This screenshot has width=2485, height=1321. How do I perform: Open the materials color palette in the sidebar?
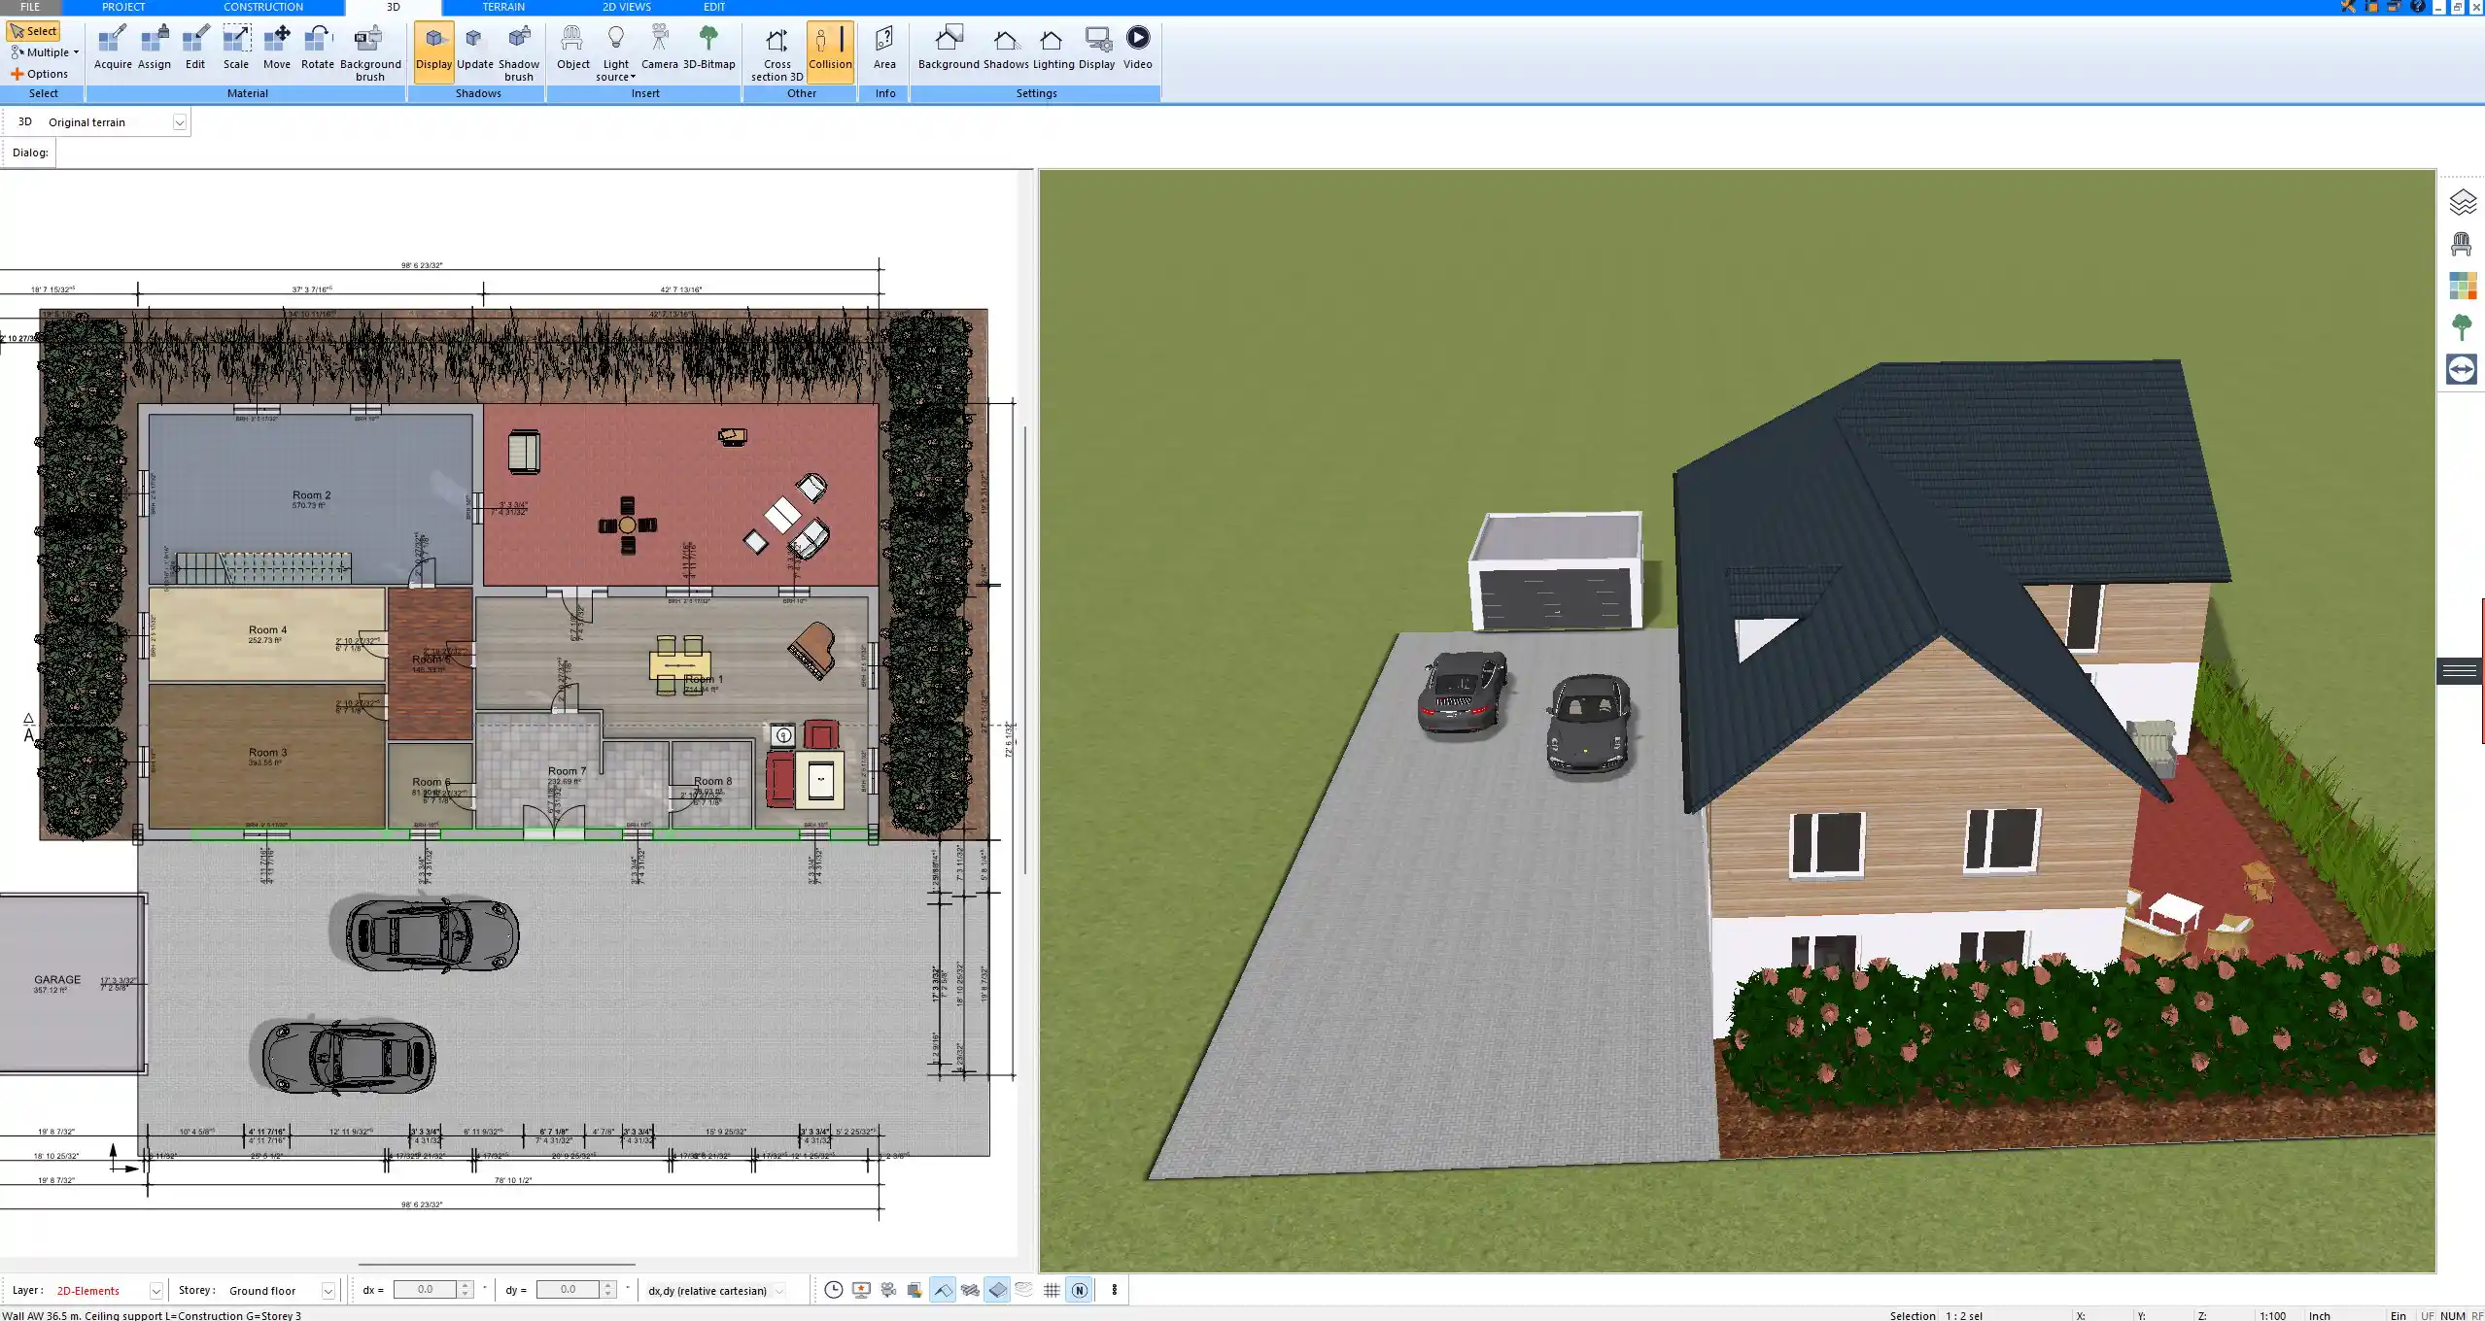2463,286
